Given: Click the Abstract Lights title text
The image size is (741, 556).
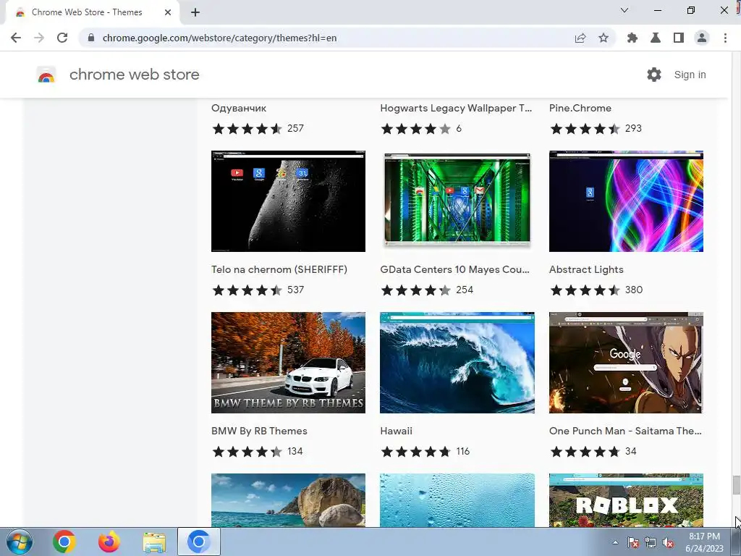Looking at the screenshot, I should tap(586, 269).
